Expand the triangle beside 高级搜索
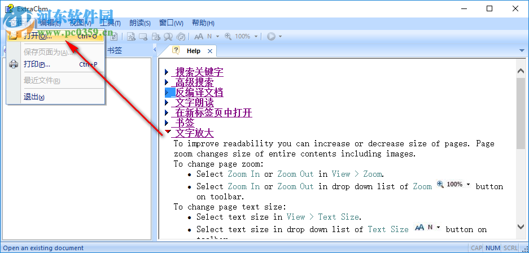The image size is (529, 253). [167, 82]
